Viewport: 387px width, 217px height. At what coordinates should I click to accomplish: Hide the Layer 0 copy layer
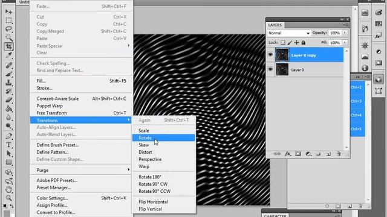pos(270,55)
